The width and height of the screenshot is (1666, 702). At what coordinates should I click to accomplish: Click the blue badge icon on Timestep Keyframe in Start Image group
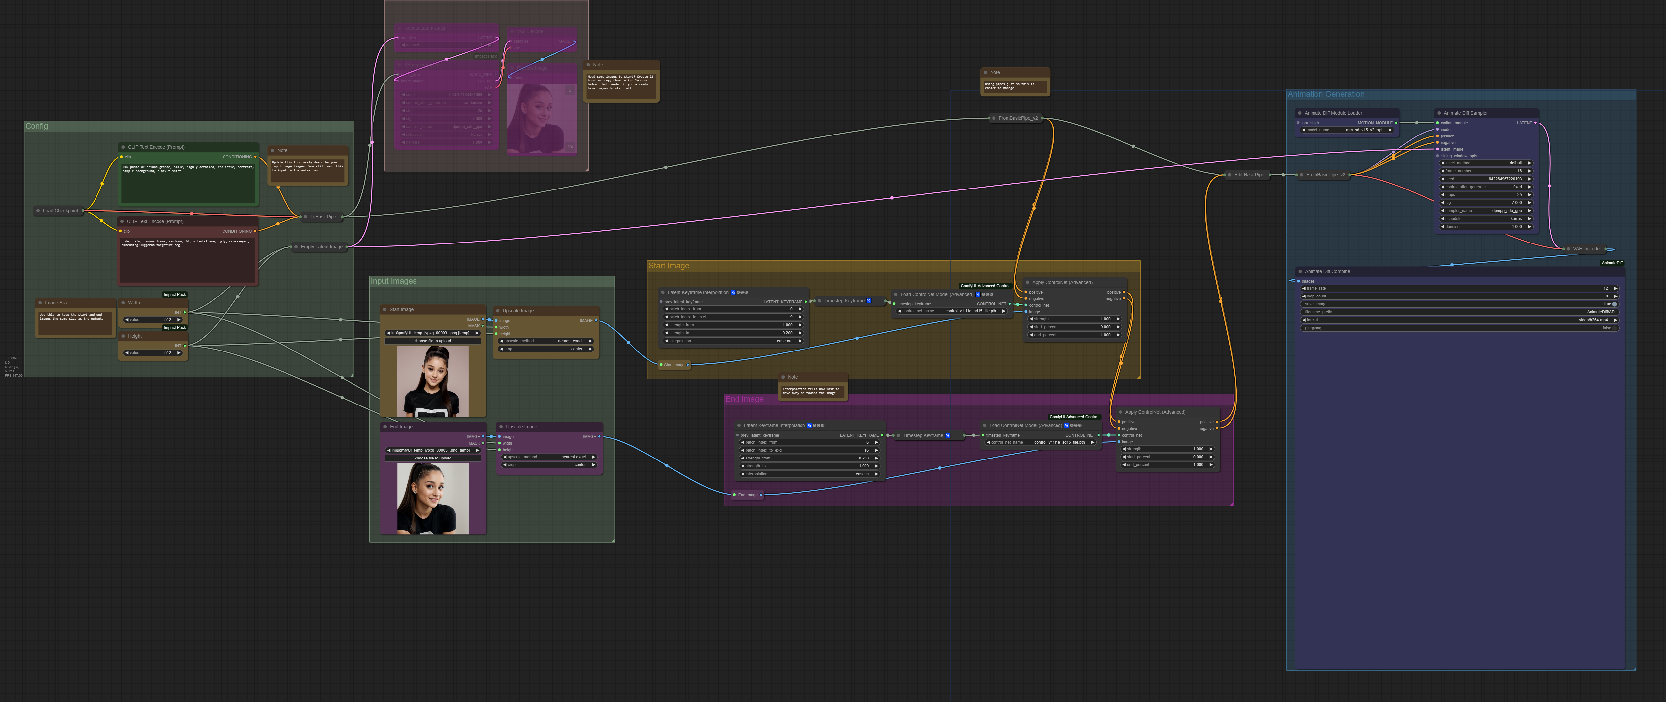point(868,301)
